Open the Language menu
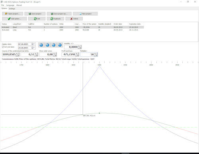The width and height of the screenshot is (199, 154). (x=10, y=5)
